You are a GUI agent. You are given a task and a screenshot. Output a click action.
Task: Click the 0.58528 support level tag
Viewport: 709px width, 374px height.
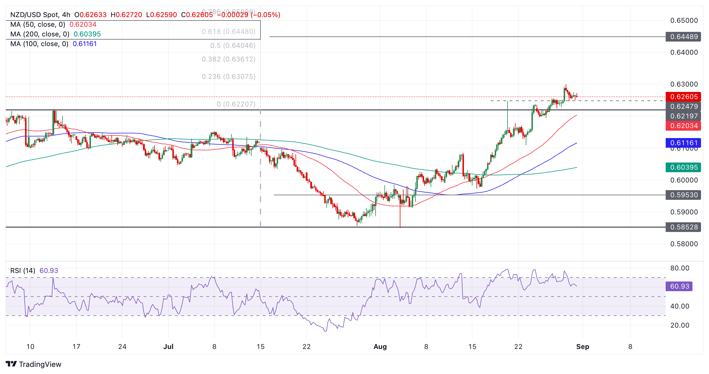pyautogui.click(x=683, y=227)
